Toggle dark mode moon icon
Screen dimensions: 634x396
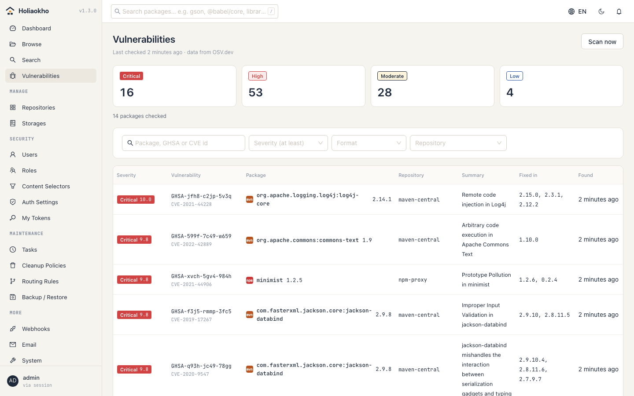tap(601, 11)
